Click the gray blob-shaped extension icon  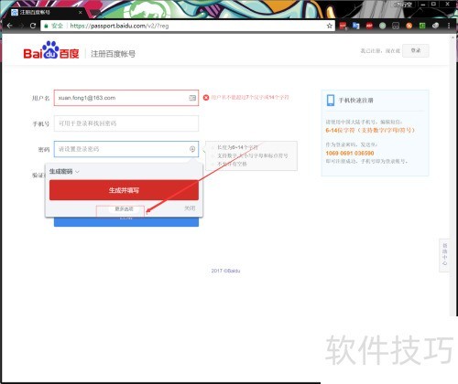tap(436, 26)
